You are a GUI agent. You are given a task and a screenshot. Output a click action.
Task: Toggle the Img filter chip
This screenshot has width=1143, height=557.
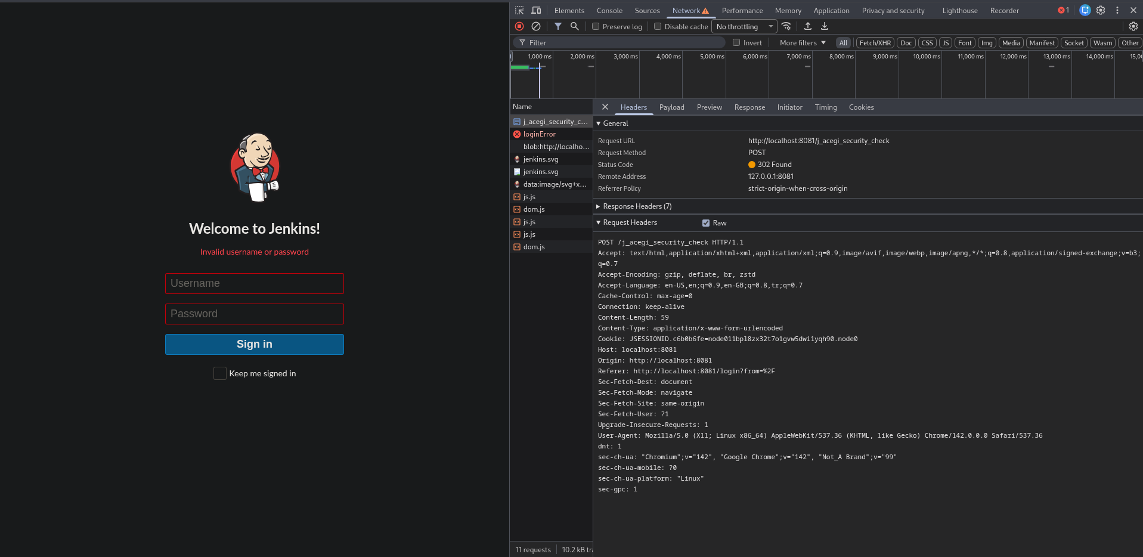click(x=987, y=43)
